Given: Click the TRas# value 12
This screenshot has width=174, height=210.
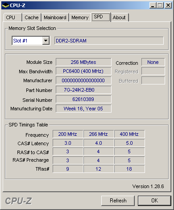Looking at the screenshot, I should tap(99, 169).
